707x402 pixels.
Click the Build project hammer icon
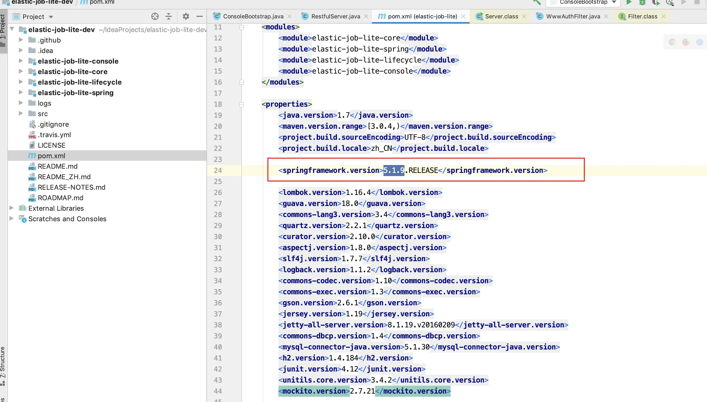coord(537,2)
